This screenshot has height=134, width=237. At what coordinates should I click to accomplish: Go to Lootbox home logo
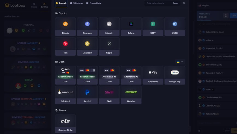pos(15,5)
